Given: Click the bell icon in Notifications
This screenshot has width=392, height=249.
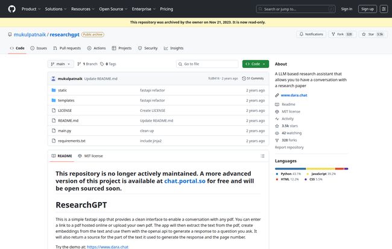Looking at the screenshot, I should (x=302, y=34).
